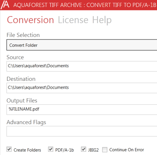Focus the Source folder path field
Viewport: 157px width, 155px height.
[82, 66]
